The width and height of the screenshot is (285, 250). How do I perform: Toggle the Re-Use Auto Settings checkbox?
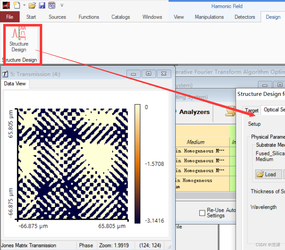[x=202, y=213]
